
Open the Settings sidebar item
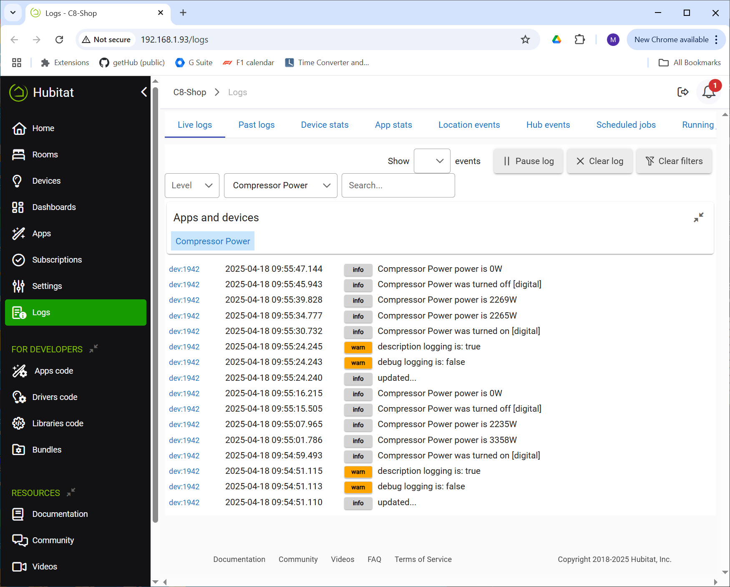point(76,286)
